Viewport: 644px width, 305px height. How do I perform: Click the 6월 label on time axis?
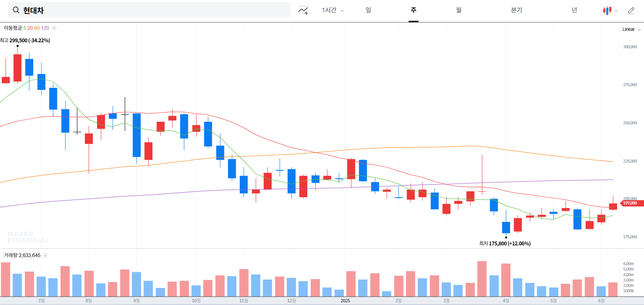[601, 301]
